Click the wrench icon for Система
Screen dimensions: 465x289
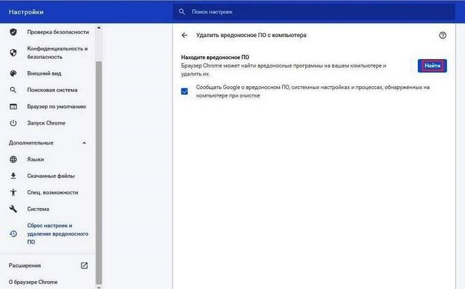pos(13,209)
